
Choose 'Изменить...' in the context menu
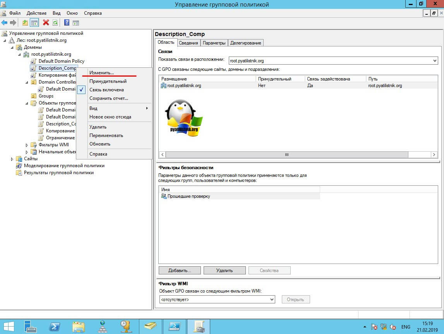pyautogui.click(x=101, y=73)
